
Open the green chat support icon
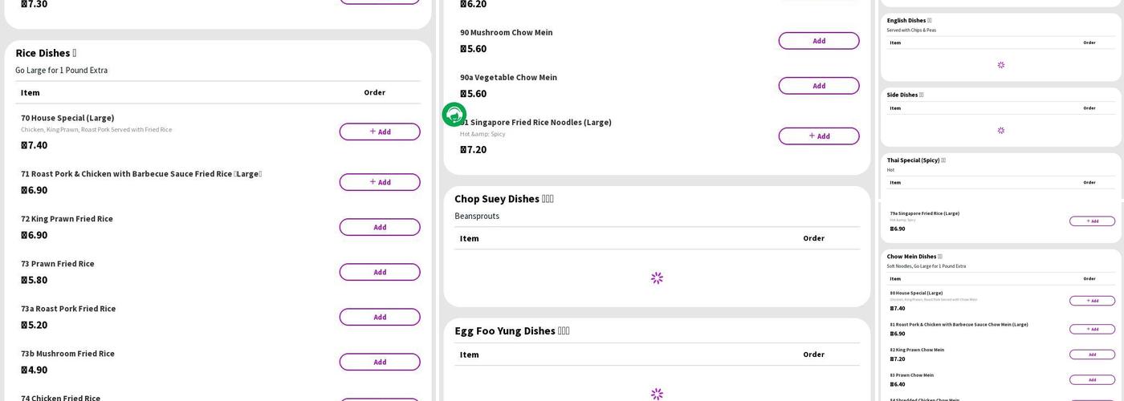click(x=454, y=114)
